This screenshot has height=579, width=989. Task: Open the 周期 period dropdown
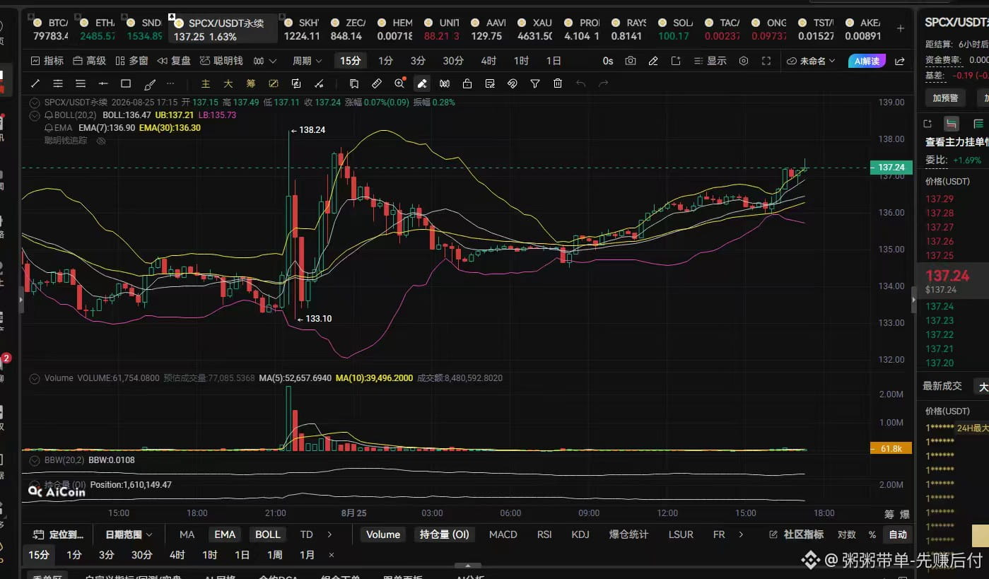pyautogui.click(x=307, y=61)
